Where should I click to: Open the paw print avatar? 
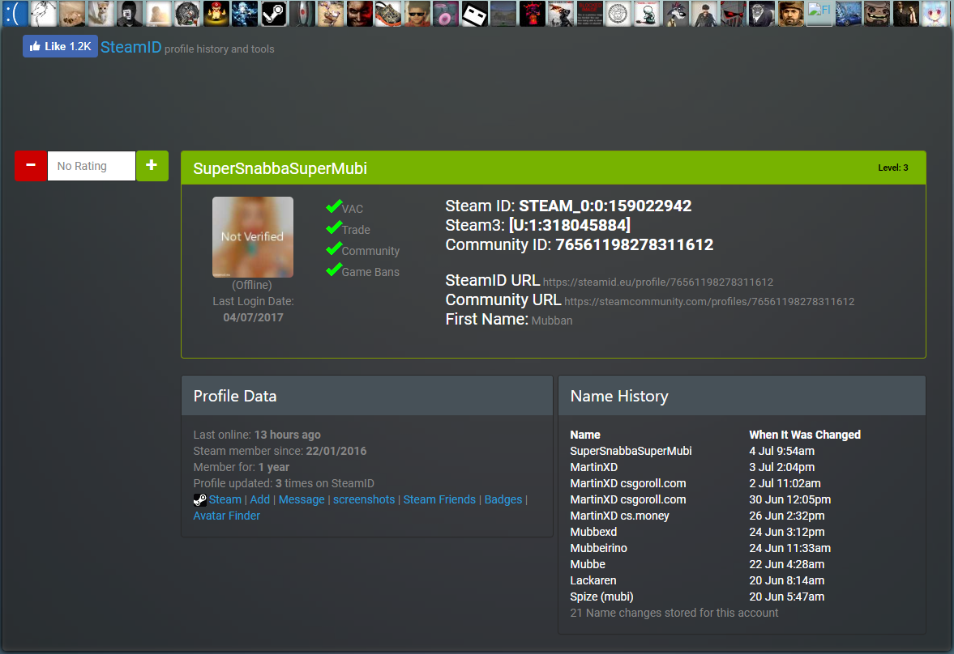[x=72, y=14]
